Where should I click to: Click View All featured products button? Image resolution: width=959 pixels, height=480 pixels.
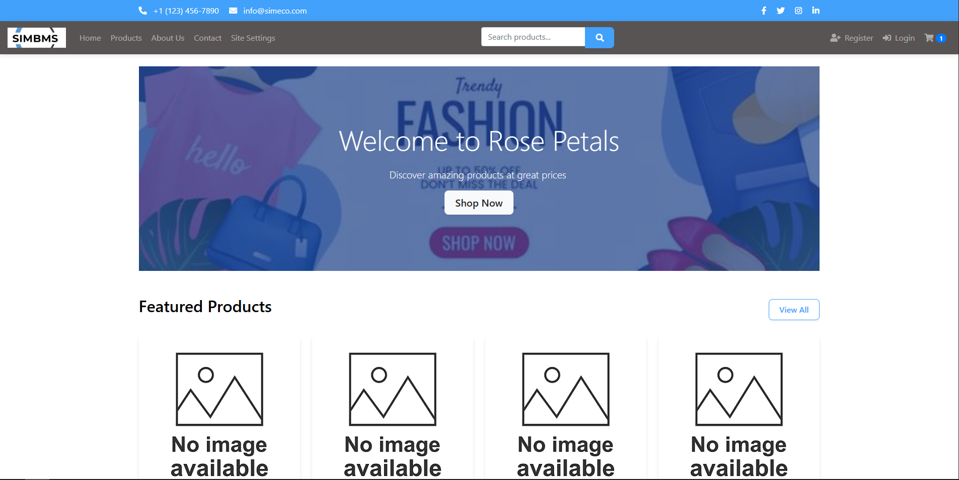point(793,310)
